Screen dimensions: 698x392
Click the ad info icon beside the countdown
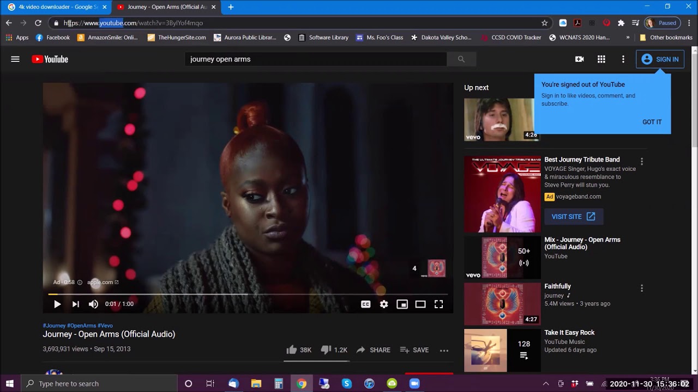tap(80, 282)
